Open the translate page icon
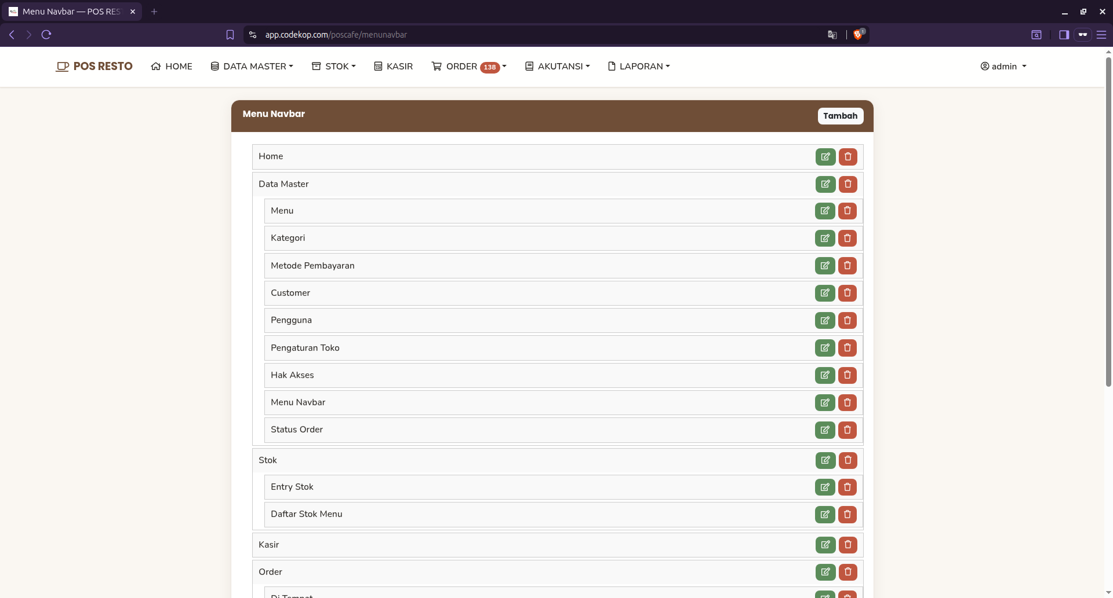The height and width of the screenshot is (598, 1113). coord(832,35)
